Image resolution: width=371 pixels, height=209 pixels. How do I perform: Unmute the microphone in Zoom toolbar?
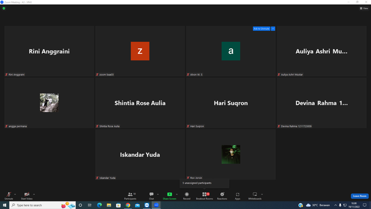(x=9, y=196)
